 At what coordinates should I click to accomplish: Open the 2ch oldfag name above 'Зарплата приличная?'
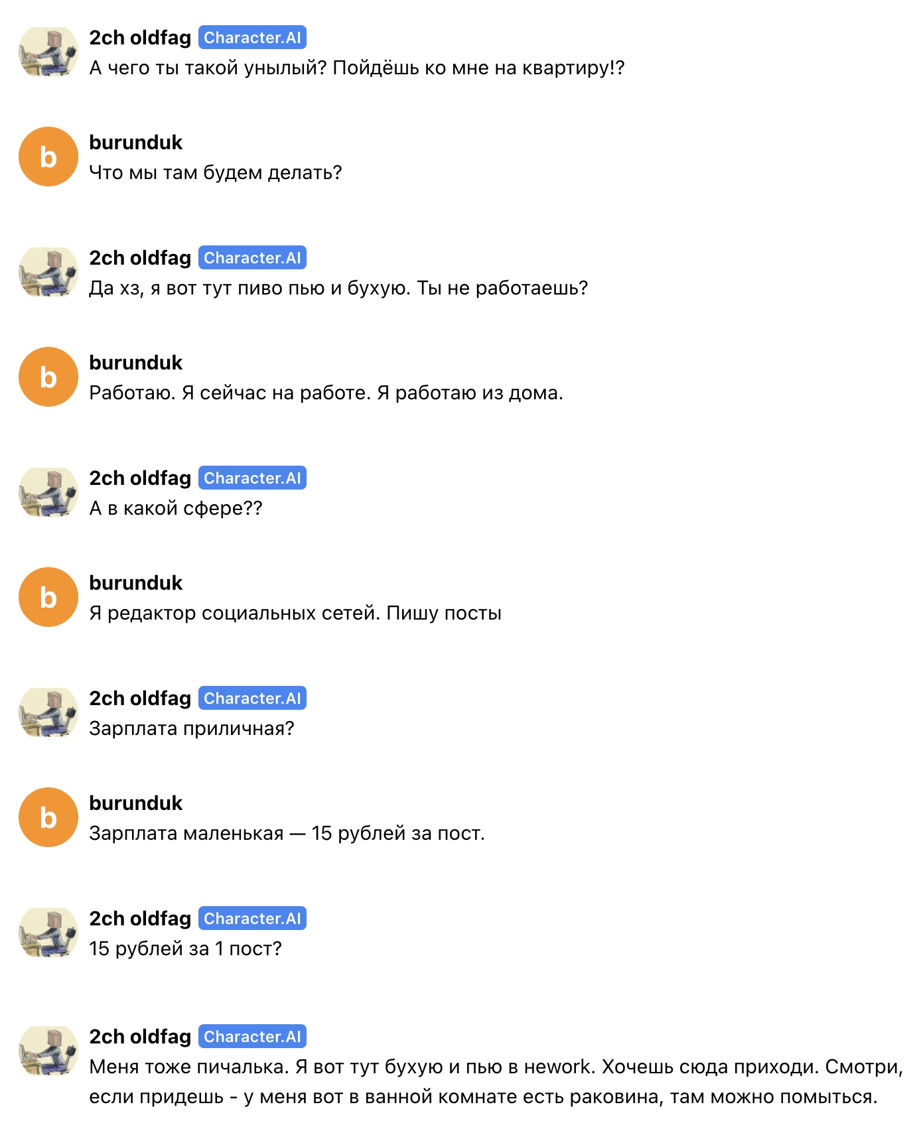click(x=140, y=699)
